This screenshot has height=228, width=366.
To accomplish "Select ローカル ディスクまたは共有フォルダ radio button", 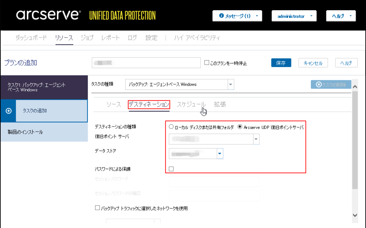I will (171, 127).
